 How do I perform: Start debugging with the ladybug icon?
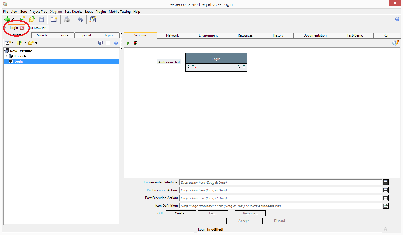[135, 43]
